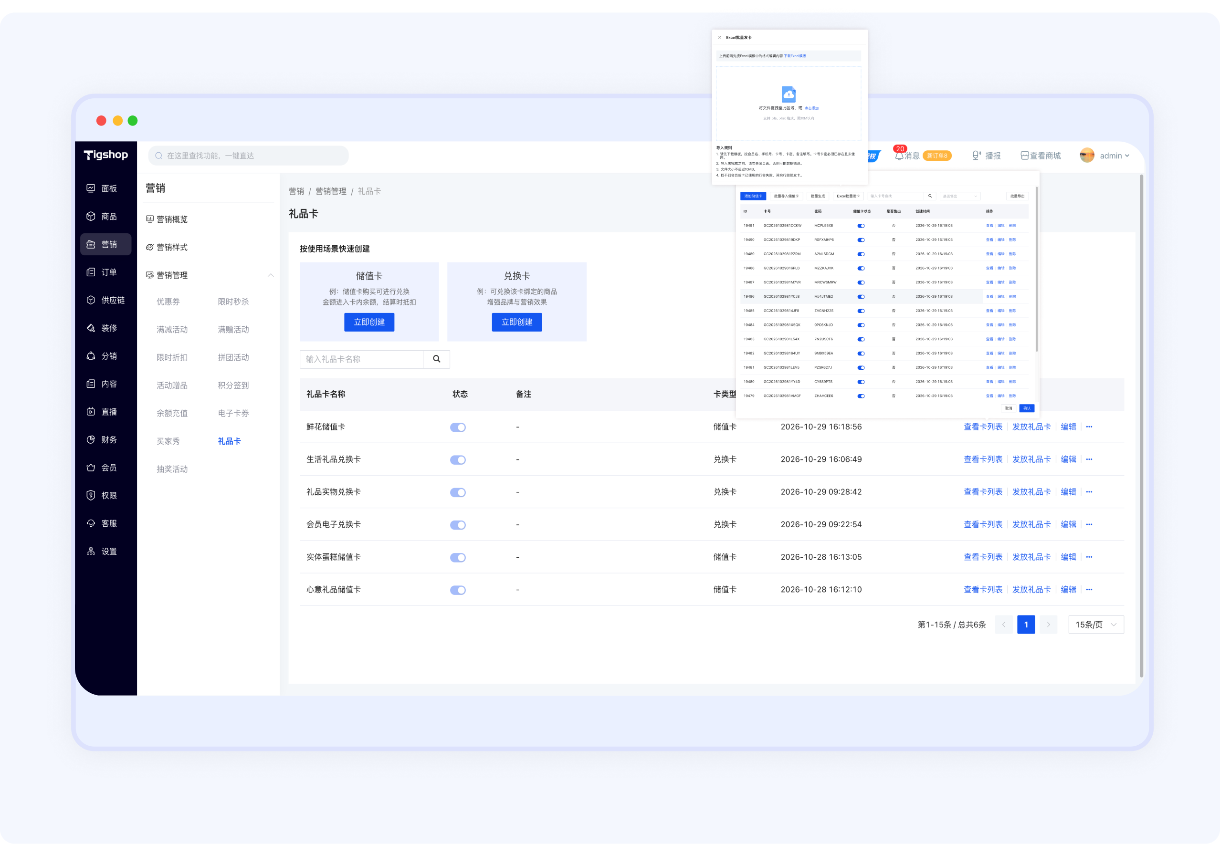Select the 订单 orders sidebar icon

click(91, 272)
